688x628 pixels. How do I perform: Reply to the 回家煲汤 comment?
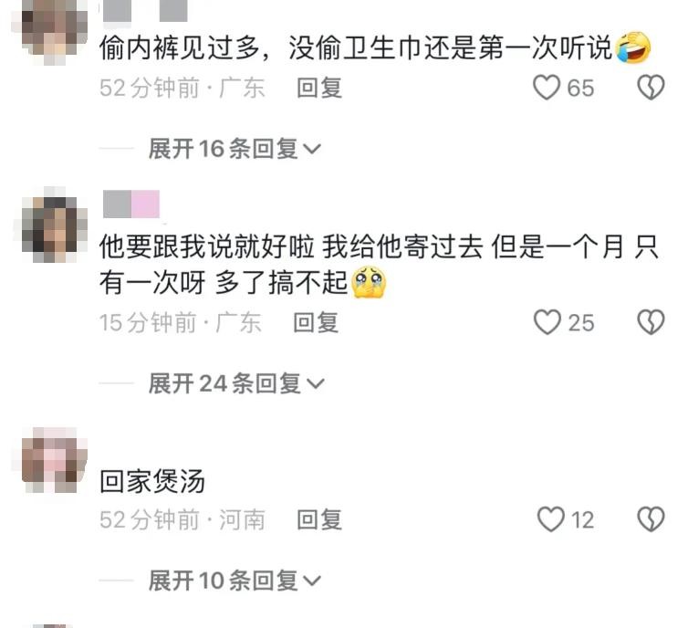click(x=319, y=519)
